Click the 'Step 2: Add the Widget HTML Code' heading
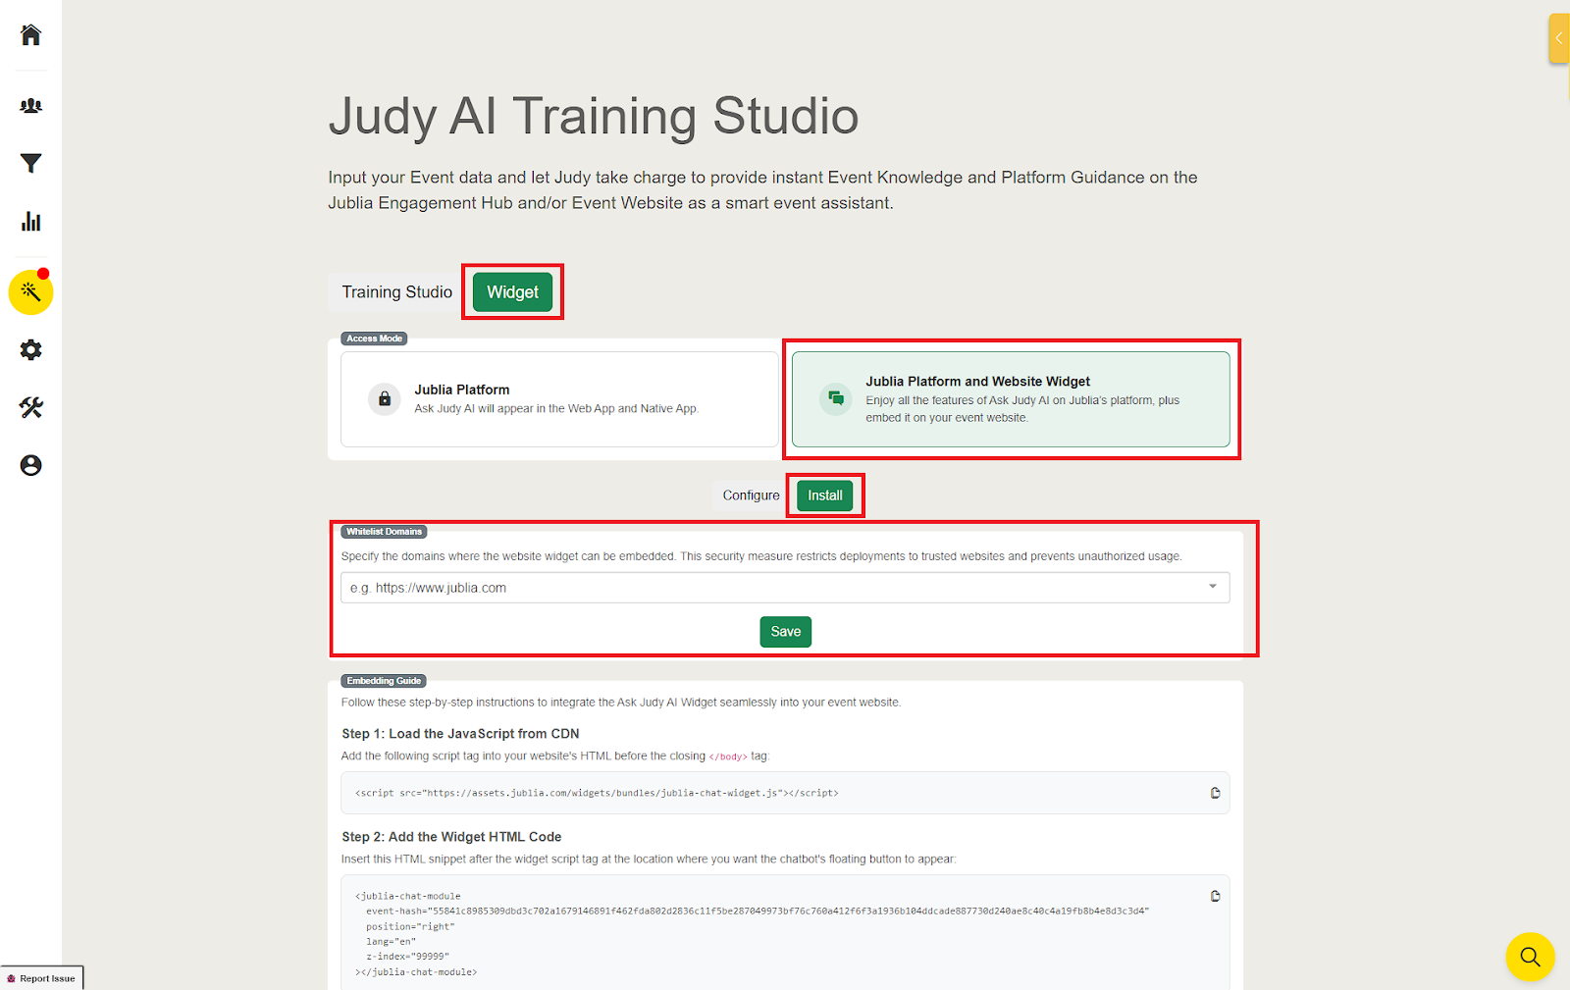 451,837
